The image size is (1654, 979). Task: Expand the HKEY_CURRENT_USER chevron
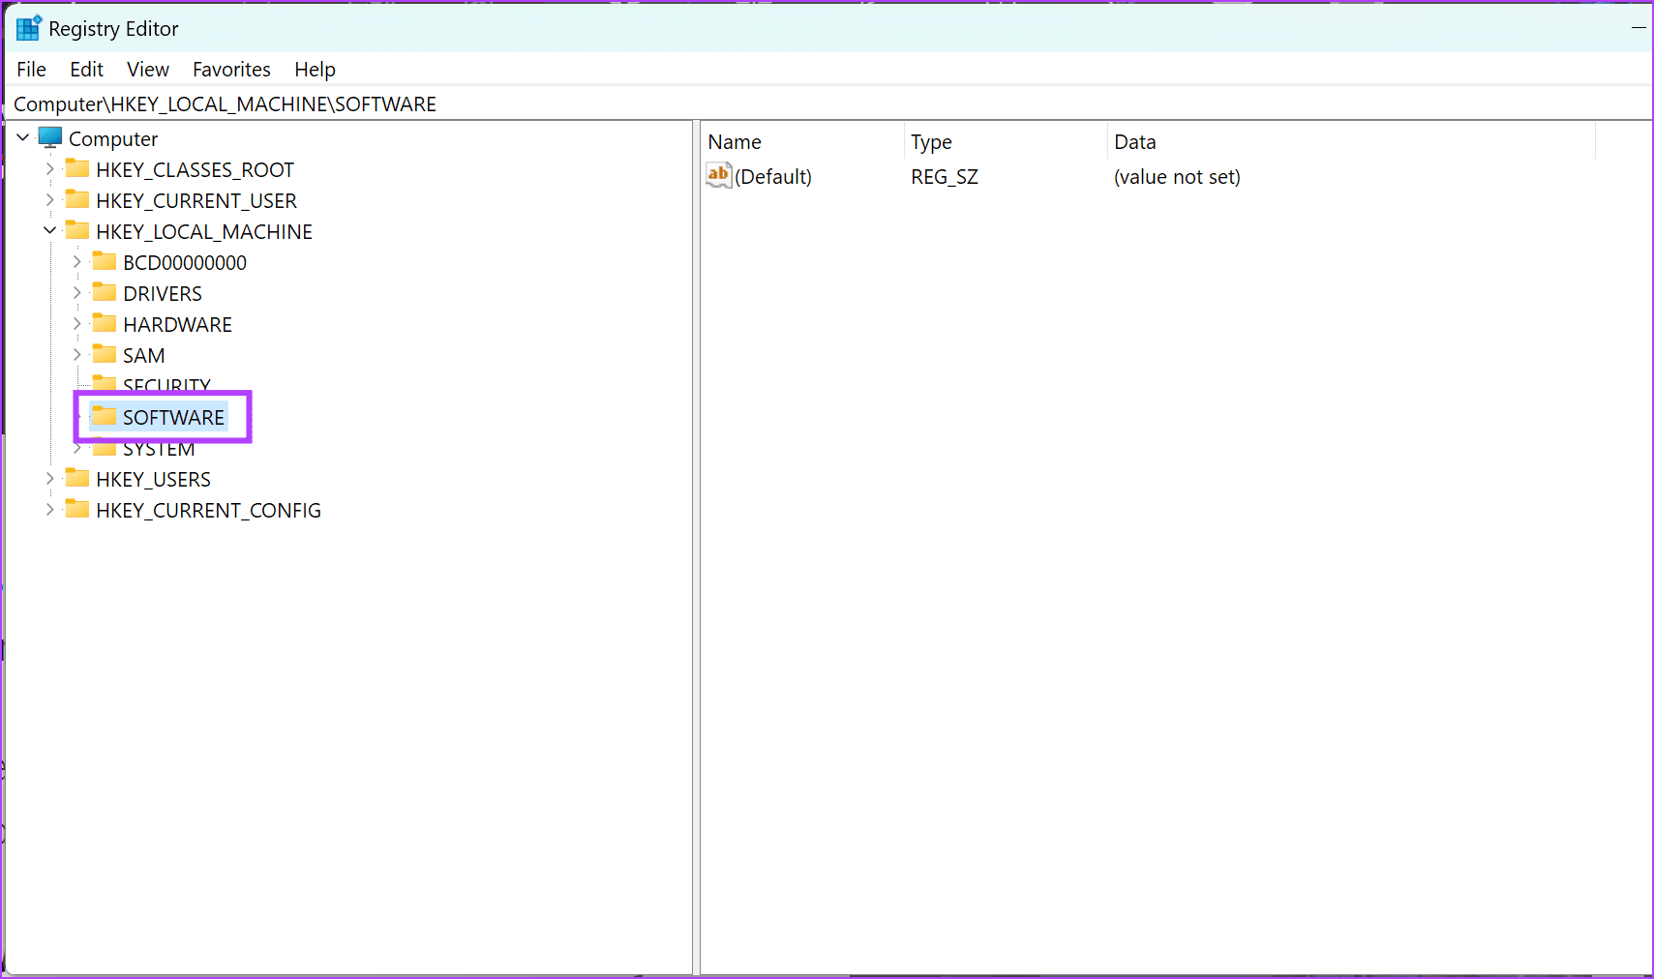click(x=50, y=200)
